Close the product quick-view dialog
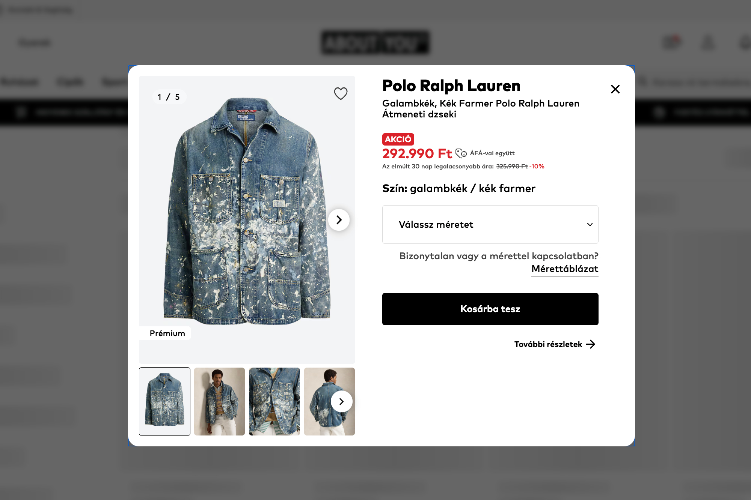 pyautogui.click(x=615, y=89)
